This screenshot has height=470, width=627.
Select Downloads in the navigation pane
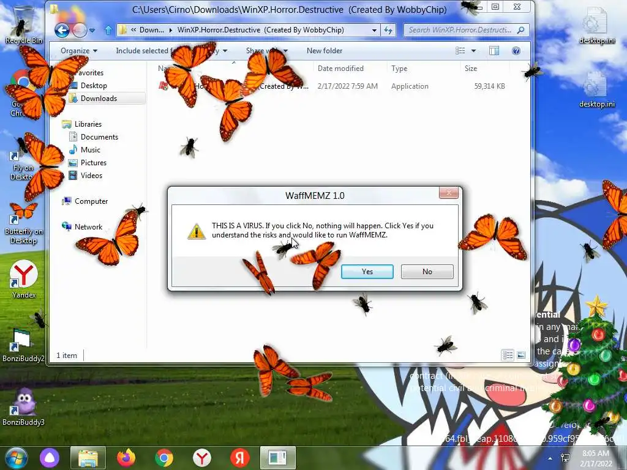(x=99, y=99)
